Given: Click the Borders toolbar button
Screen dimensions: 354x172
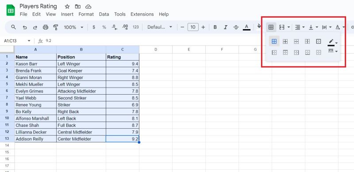Looking at the screenshot, I should 271,27.
